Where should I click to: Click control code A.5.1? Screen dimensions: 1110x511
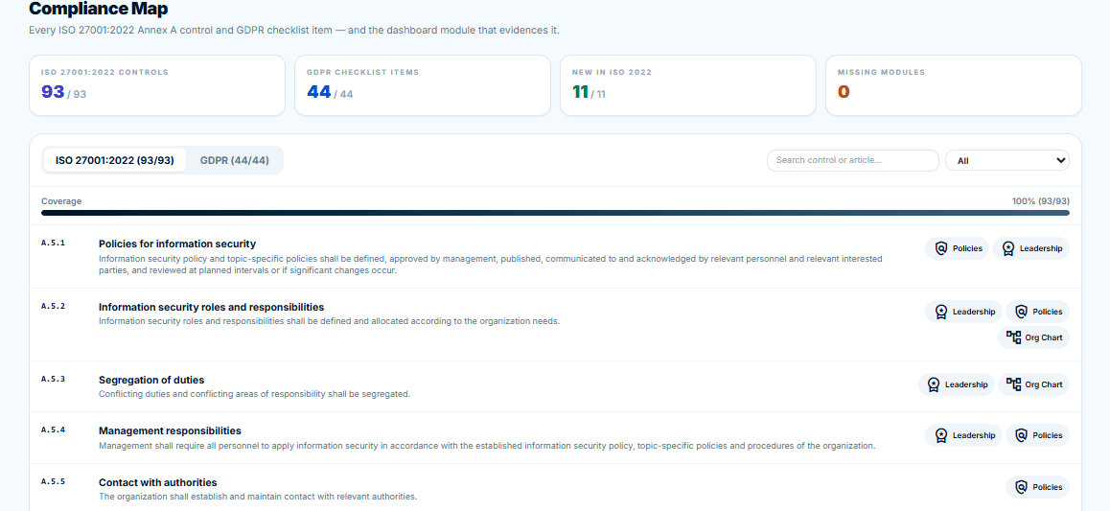53,243
